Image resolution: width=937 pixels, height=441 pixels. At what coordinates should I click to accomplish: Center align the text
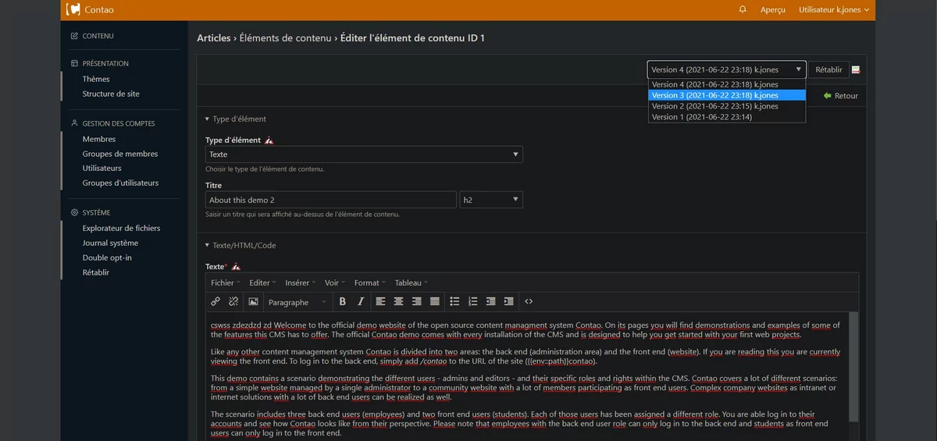(x=399, y=301)
